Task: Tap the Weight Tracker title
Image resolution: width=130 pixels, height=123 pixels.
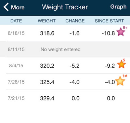Action: (x=65, y=7)
